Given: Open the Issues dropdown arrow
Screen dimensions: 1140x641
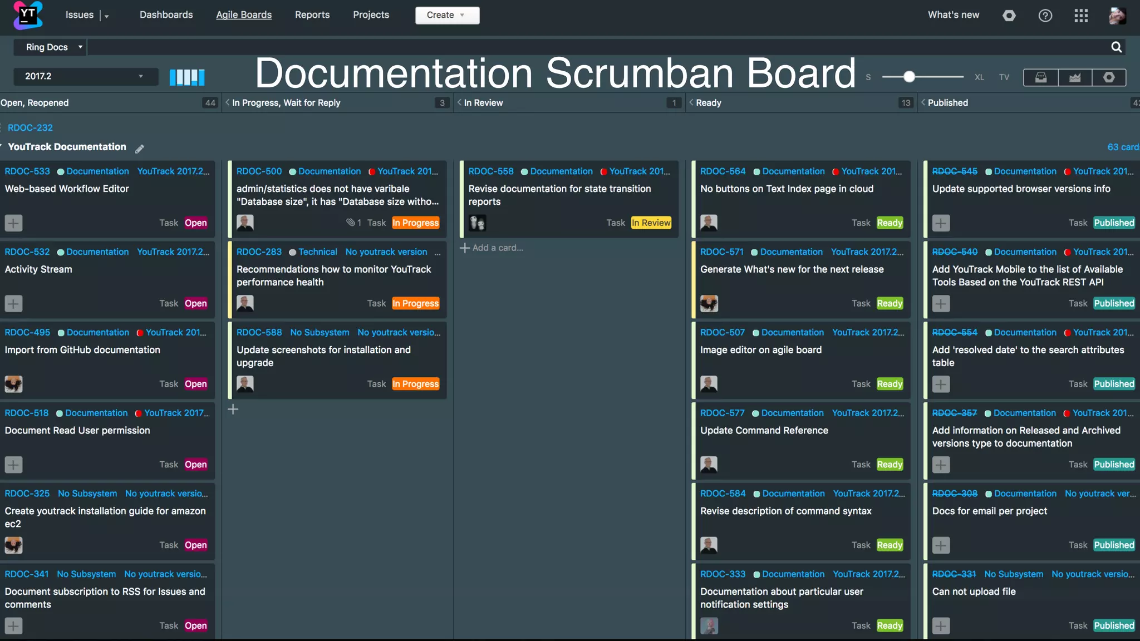Looking at the screenshot, I should pos(106,16).
